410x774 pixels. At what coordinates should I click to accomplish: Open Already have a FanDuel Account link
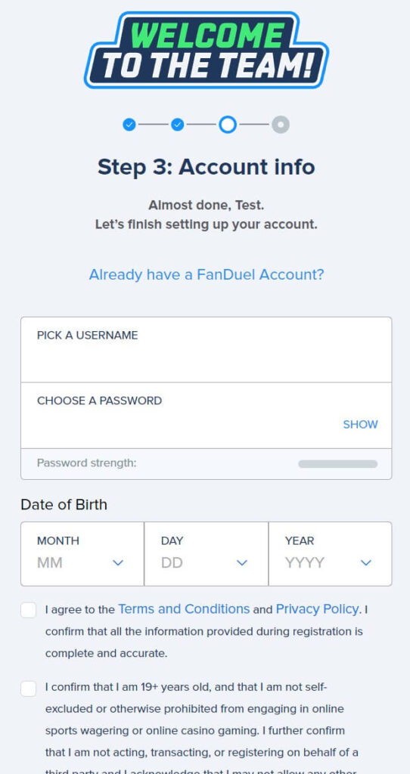(x=207, y=274)
